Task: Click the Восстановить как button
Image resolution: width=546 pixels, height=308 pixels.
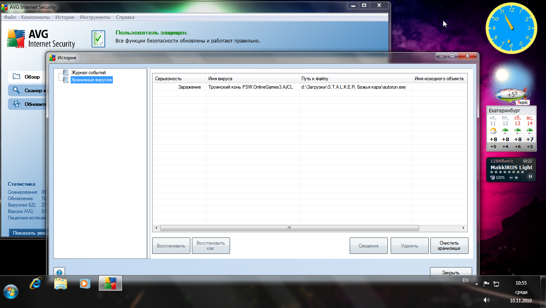Action: (x=211, y=246)
